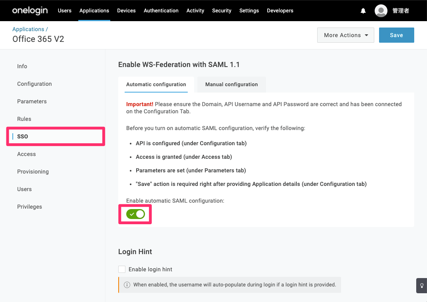Click the Office 365 V2 title
Viewport: 427px width, 302px height.
(x=38, y=39)
